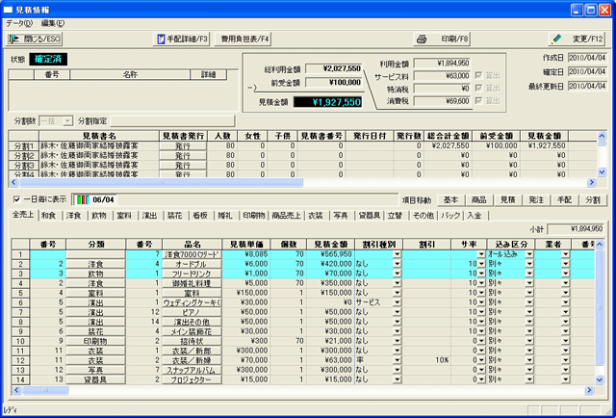Click the 変更/F12 edit button
616x418 pixels.
[x=576, y=39]
